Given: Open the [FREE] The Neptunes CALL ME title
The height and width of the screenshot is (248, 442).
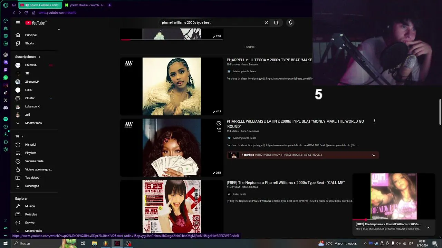Looking at the screenshot, I should [286, 183].
